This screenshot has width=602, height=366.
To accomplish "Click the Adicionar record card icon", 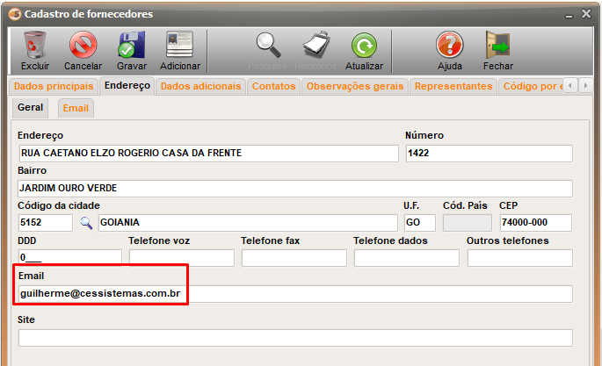I will [179, 46].
